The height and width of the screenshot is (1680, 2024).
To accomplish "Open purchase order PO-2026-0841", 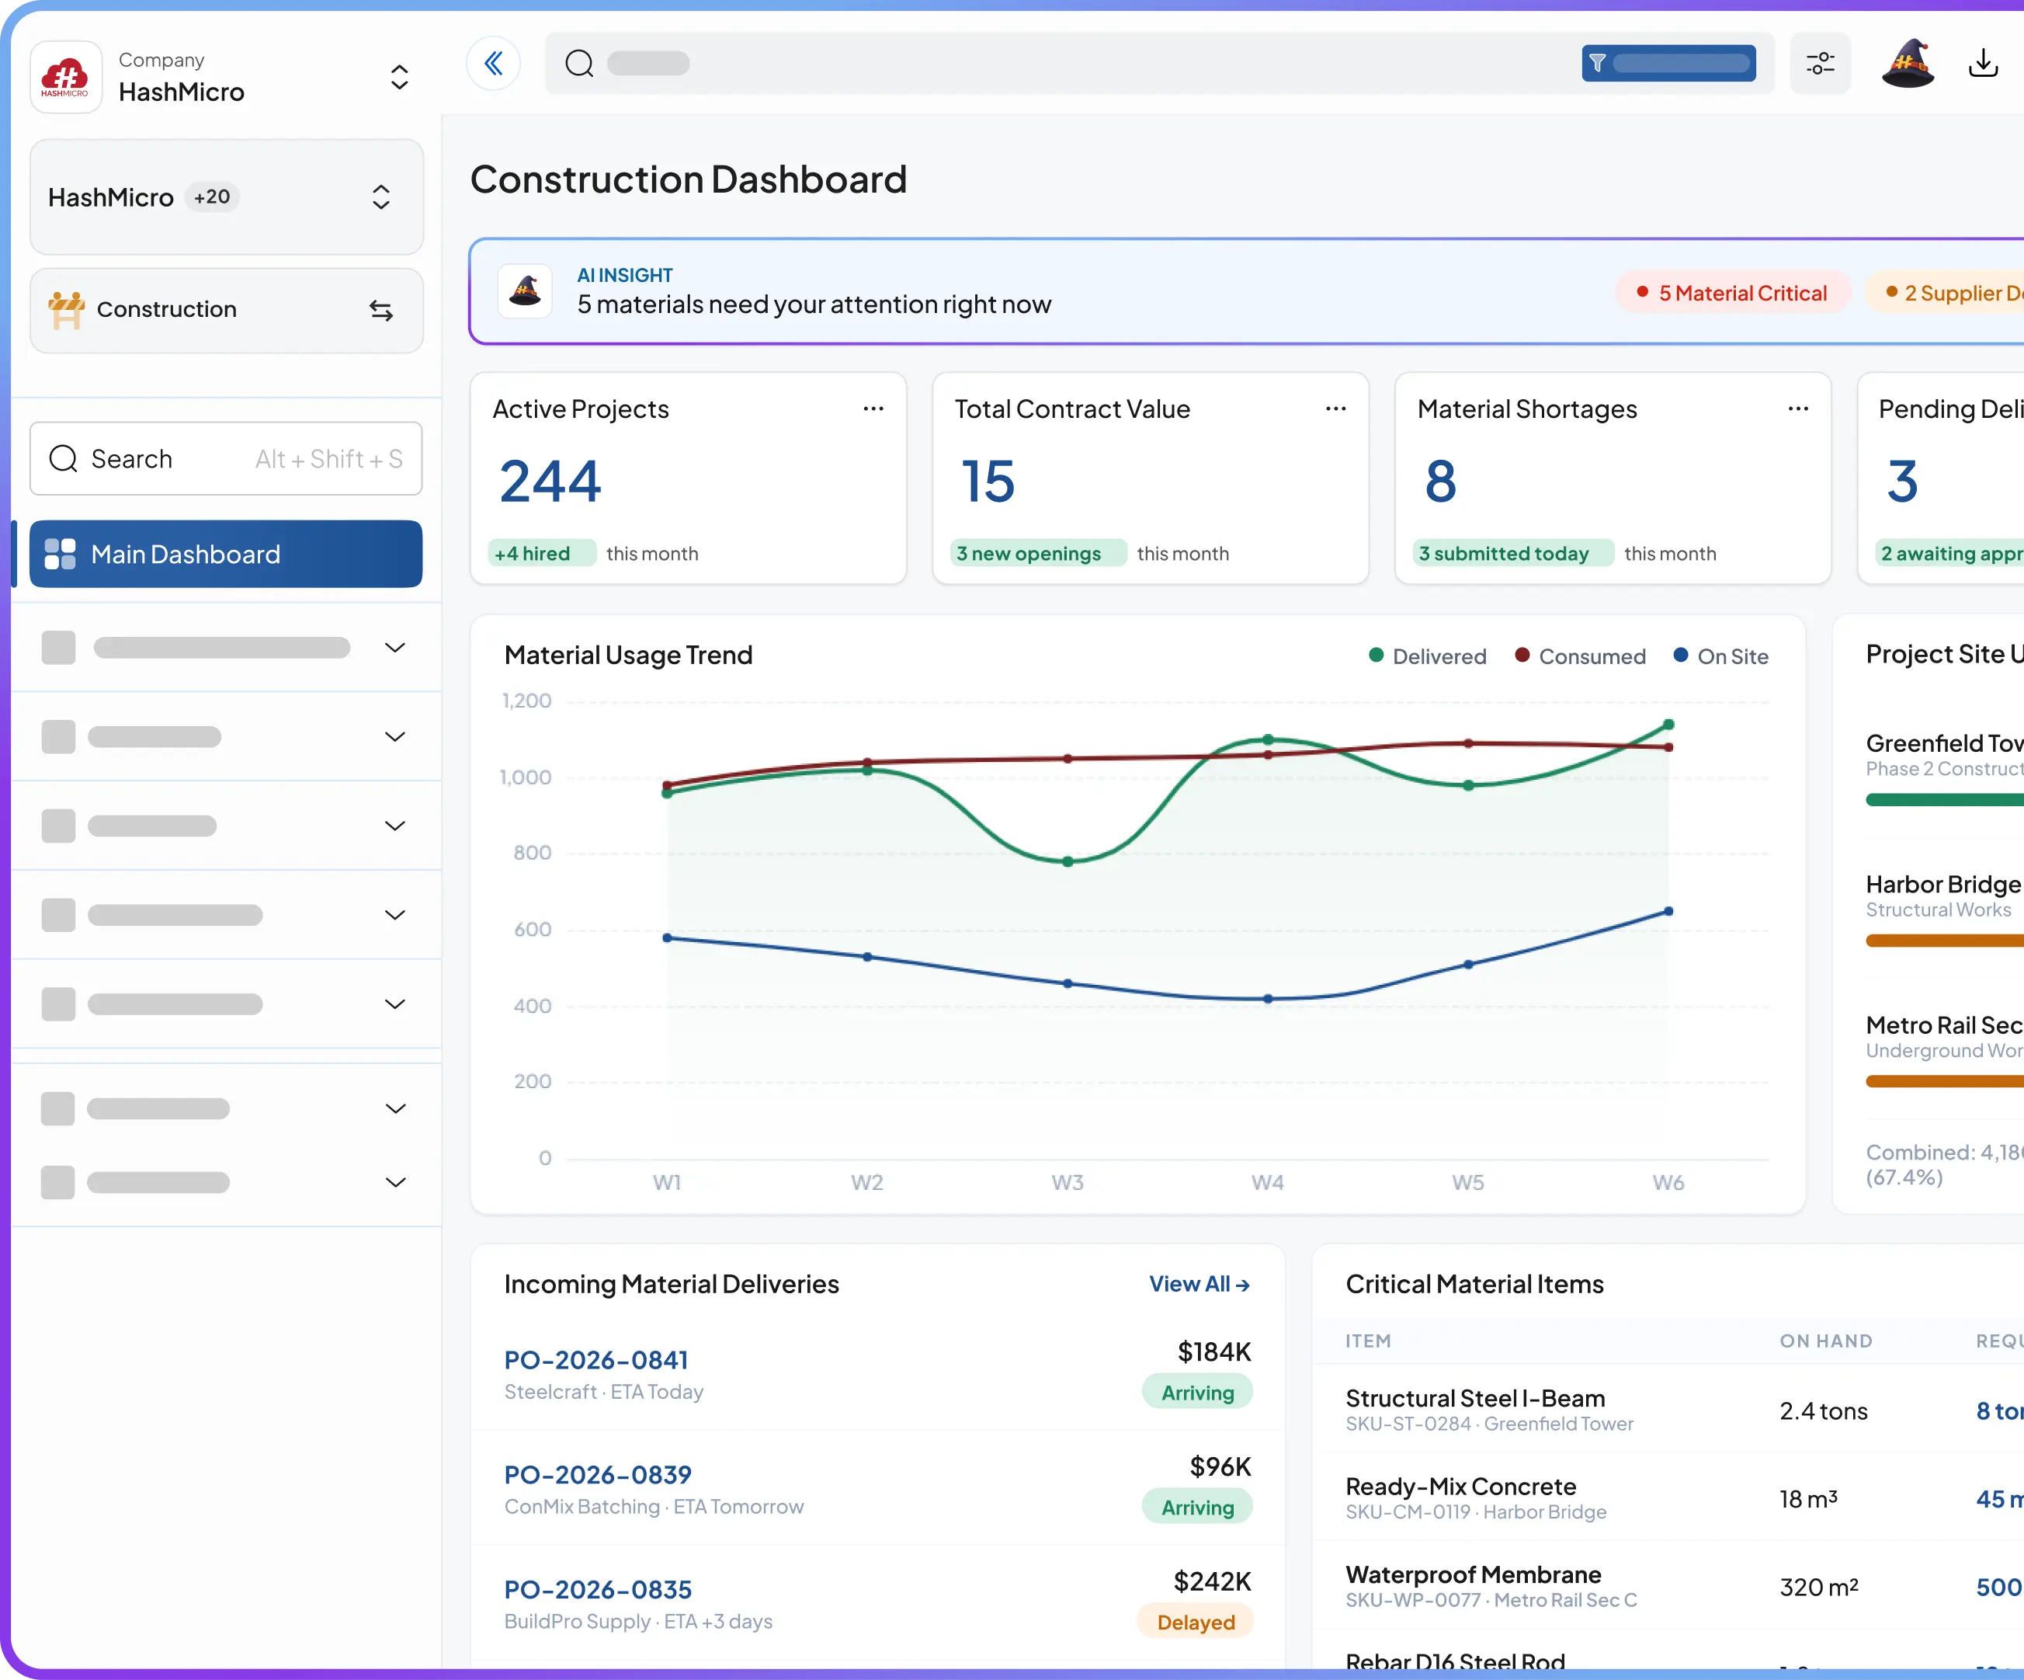I will [x=596, y=1361].
